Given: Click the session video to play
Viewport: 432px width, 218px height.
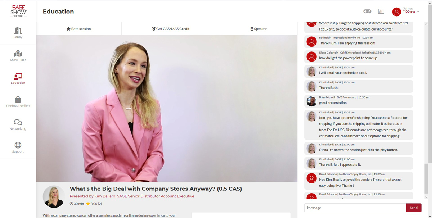Looking at the screenshot, I should pyautogui.click(x=167, y=108).
